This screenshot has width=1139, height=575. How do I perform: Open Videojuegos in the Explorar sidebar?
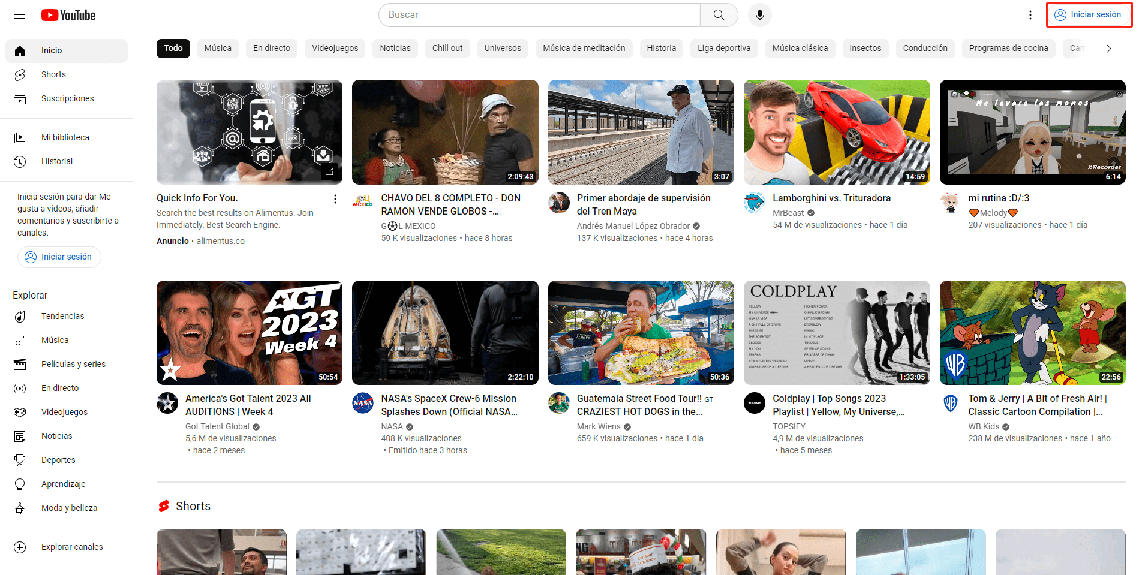point(67,412)
